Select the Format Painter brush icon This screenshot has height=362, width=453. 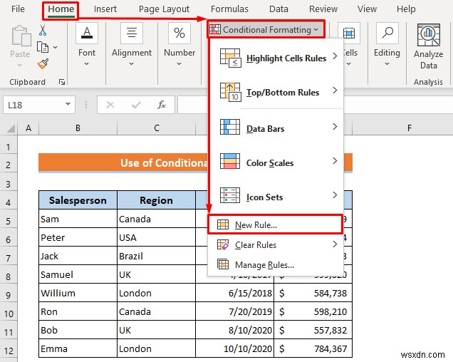(43, 63)
